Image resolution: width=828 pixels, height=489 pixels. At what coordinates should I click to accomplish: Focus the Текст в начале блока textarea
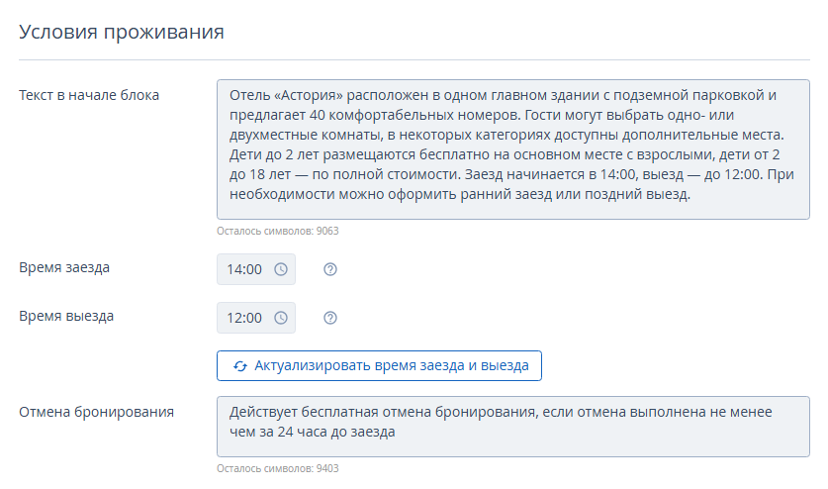point(512,149)
